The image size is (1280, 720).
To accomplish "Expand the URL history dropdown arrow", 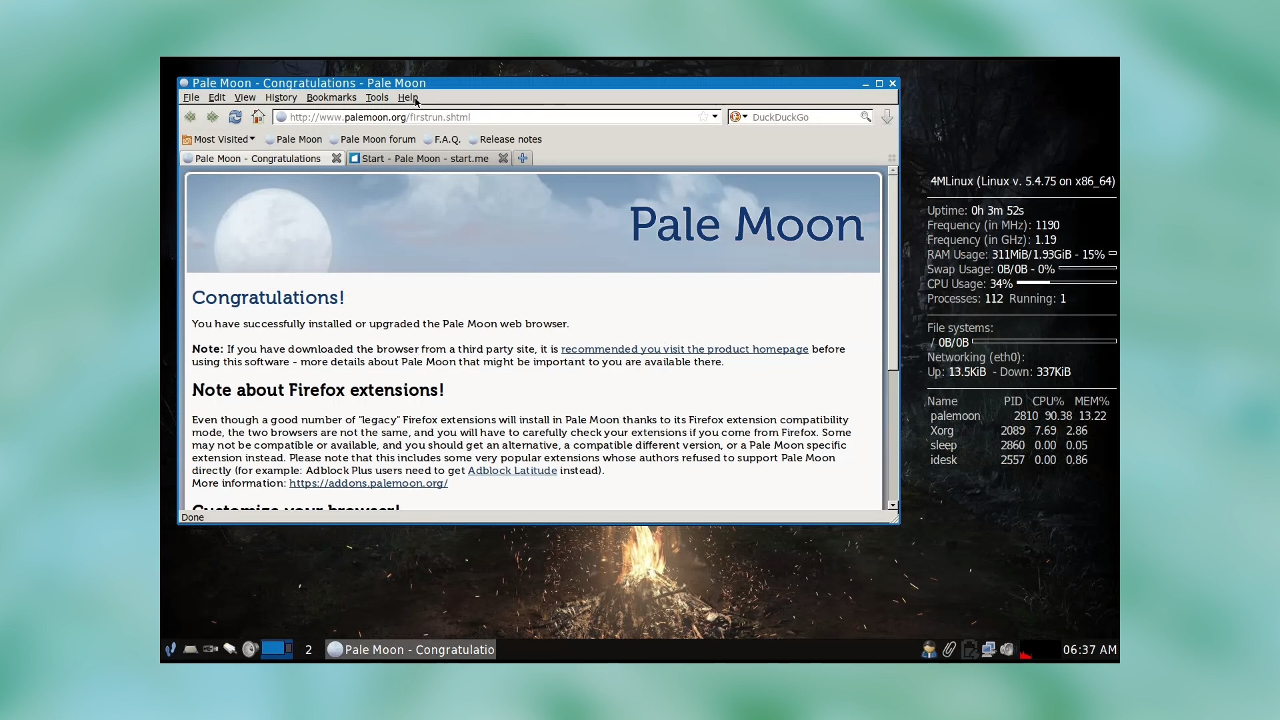I will coord(715,117).
